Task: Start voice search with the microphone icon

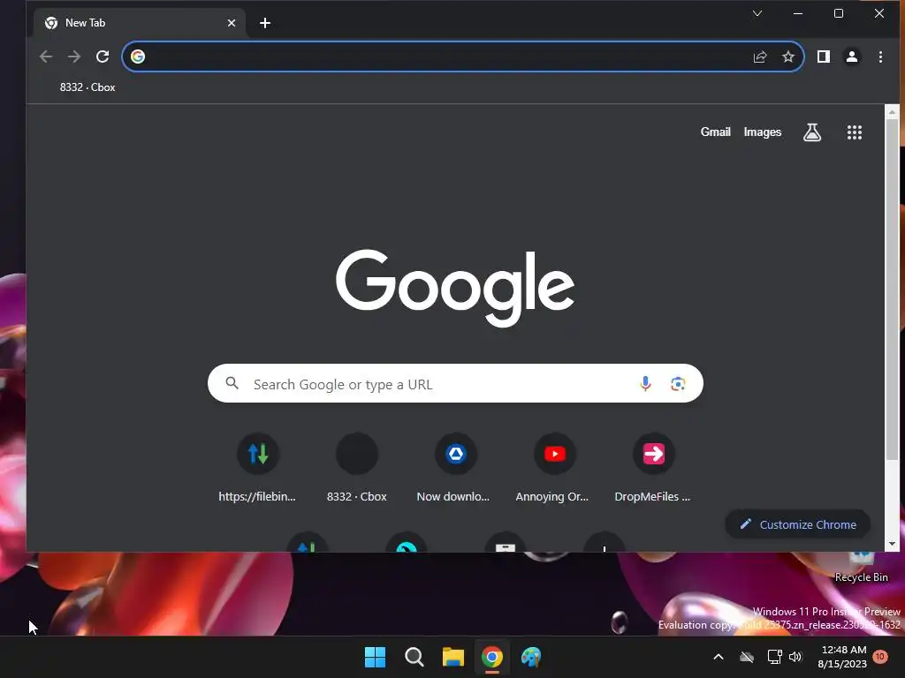Action: 645,383
